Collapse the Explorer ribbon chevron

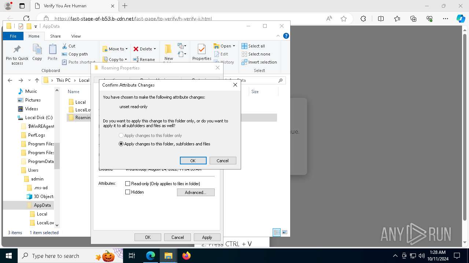click(x=278, y=36)
